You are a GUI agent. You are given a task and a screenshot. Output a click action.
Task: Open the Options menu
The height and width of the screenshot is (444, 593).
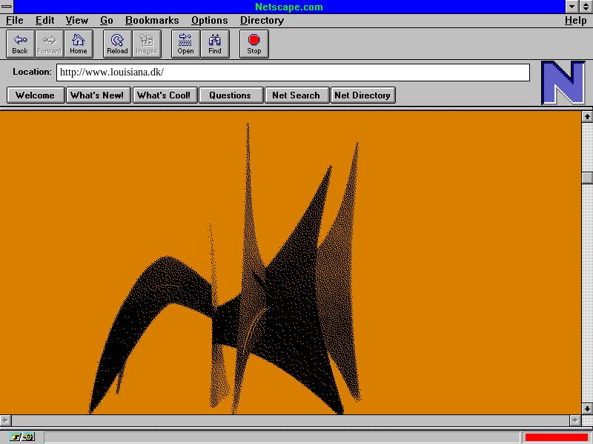click(210, 21)
